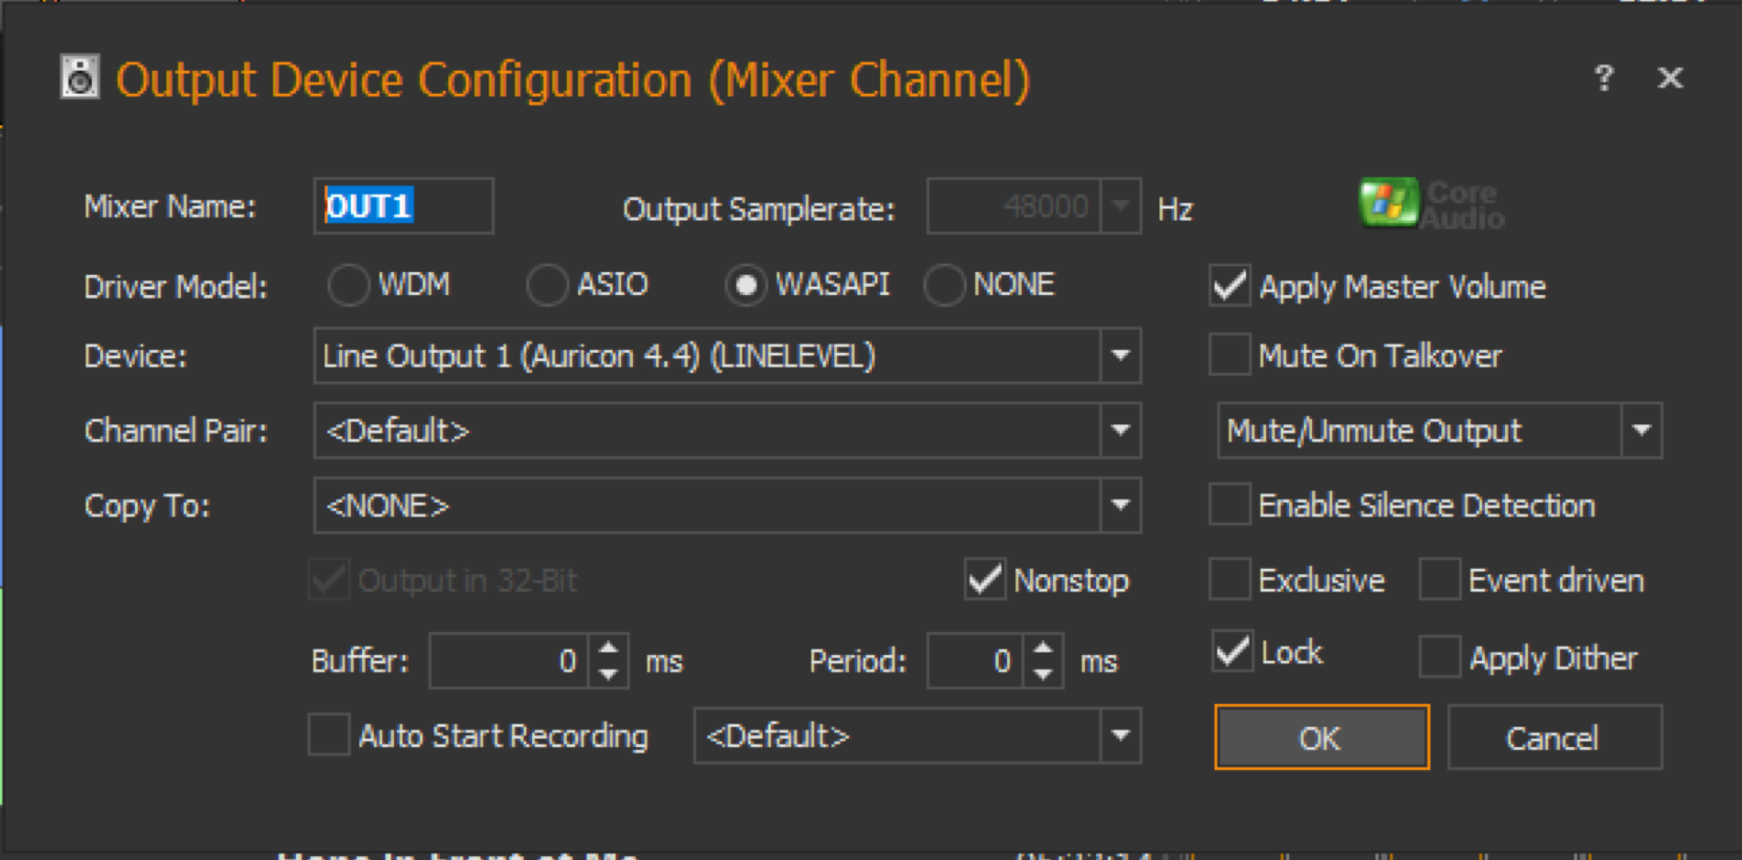Viewport: 1742px width, 860px height.
Task: Confirm settings with the OK button
Action: (x=1321, y=737)
